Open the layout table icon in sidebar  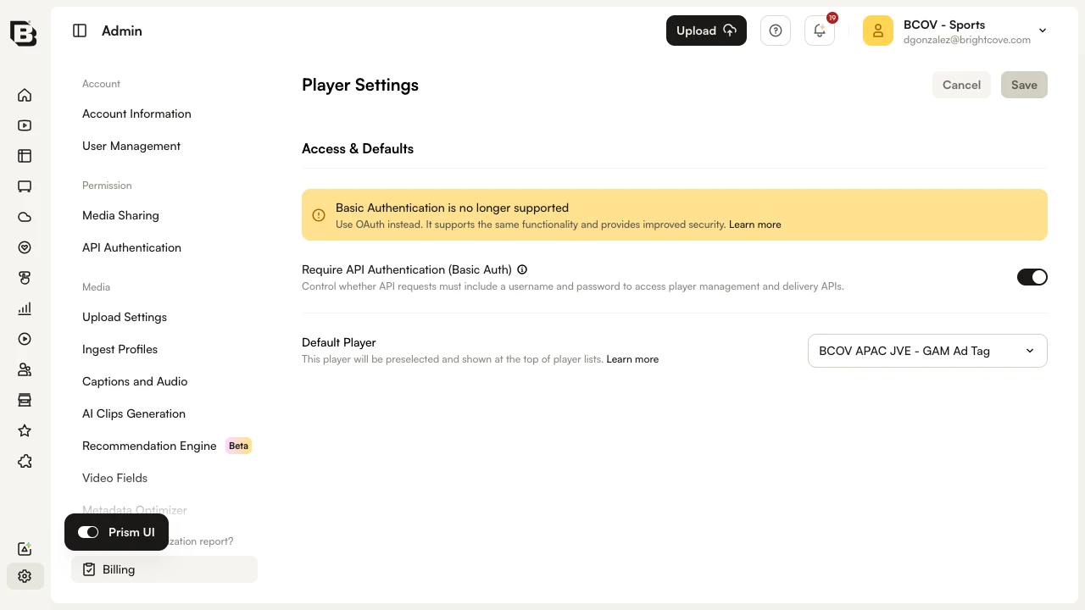25,156
